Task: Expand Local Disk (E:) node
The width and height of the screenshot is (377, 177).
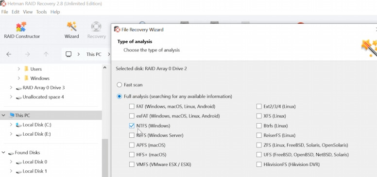Action: click(11, 134)
